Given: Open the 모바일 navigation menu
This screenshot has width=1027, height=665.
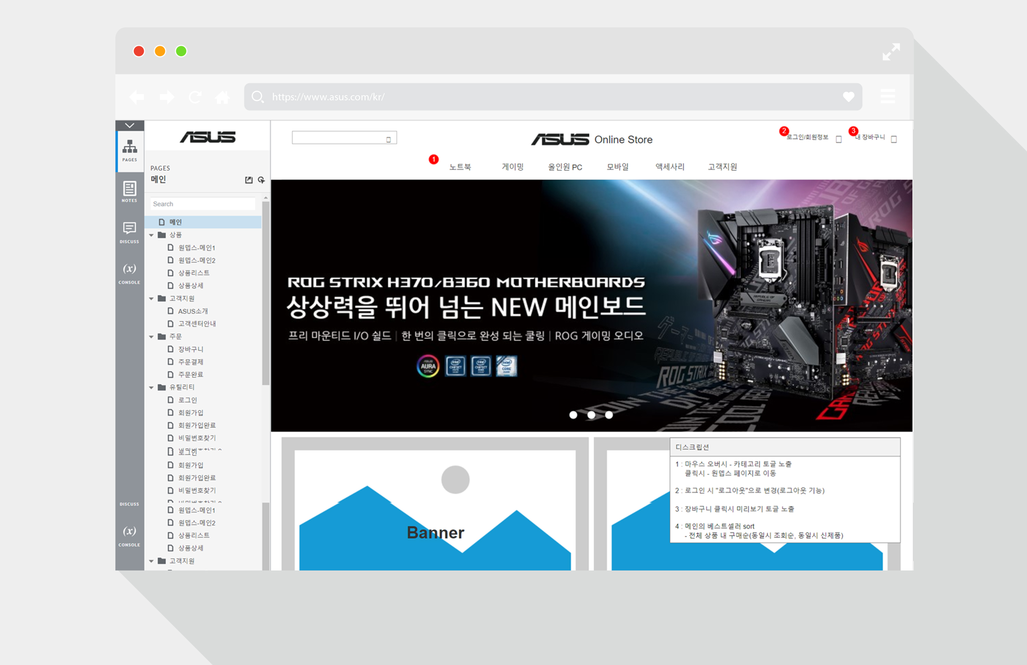Looking at the screenshot, I should pos(618,167).
